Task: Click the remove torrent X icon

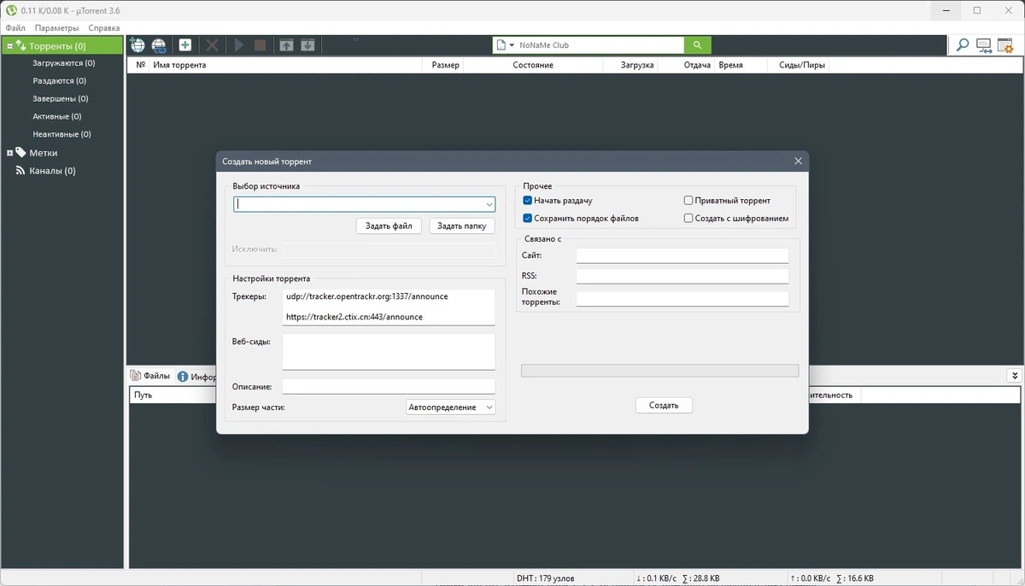Action: coord(213,45)
